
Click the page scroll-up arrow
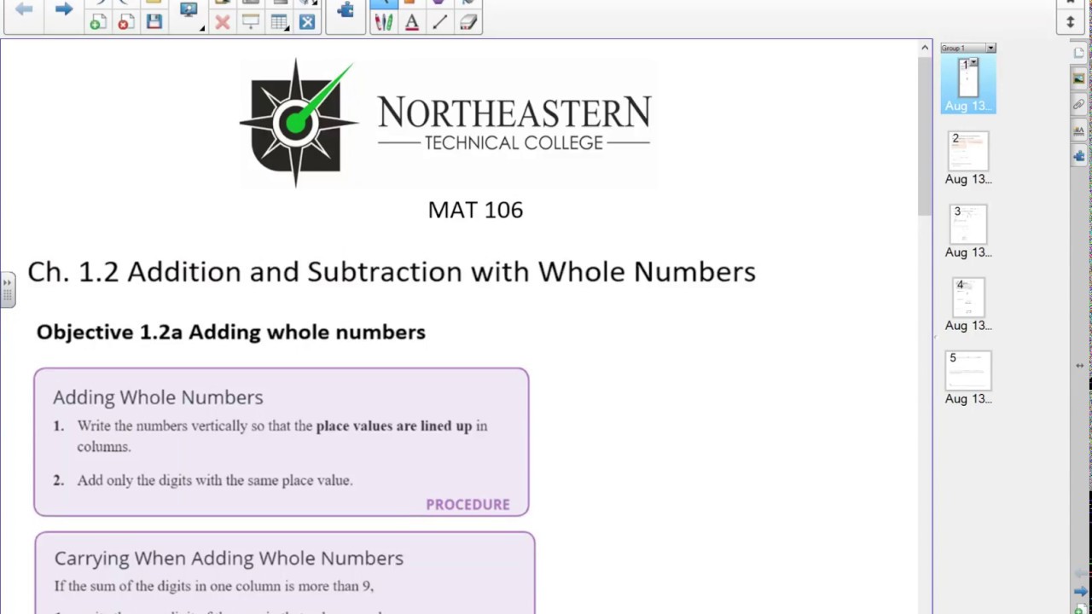coord(925,48)
